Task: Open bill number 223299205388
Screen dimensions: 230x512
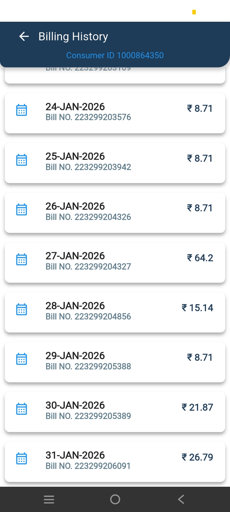Action: point(88,366)
